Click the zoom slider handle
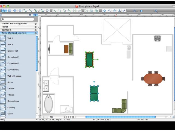This screenshot has width=175, height=131. (141, 11)
